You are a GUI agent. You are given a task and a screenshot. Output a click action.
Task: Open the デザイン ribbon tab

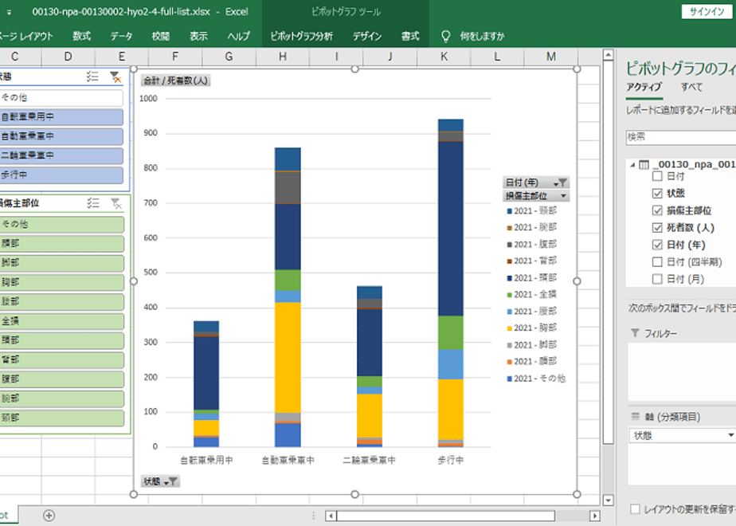(367, 36)
